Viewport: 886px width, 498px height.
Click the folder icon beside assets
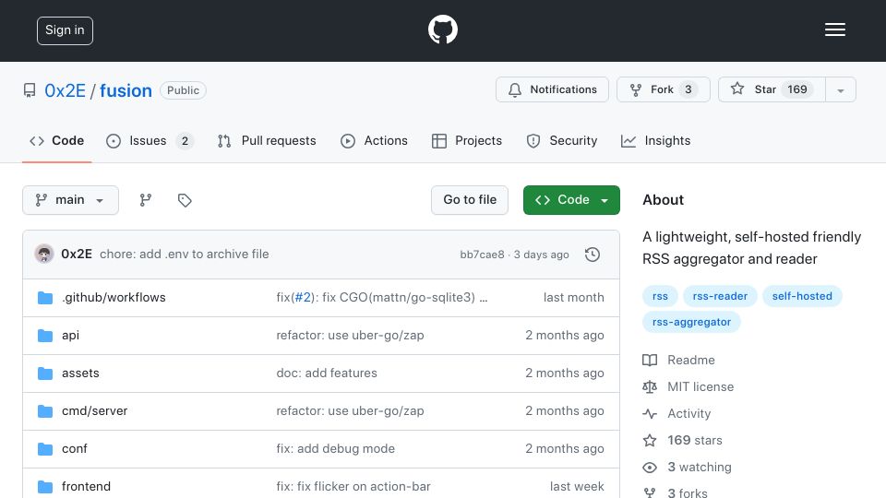coord(45,373)
